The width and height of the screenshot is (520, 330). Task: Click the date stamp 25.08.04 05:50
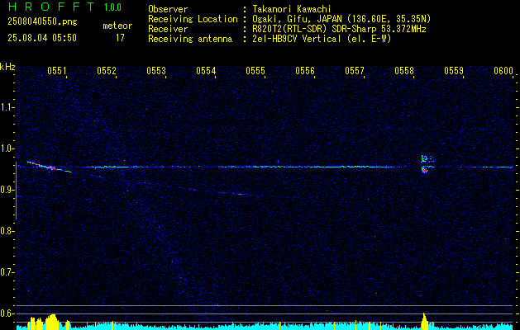(42, 38)
